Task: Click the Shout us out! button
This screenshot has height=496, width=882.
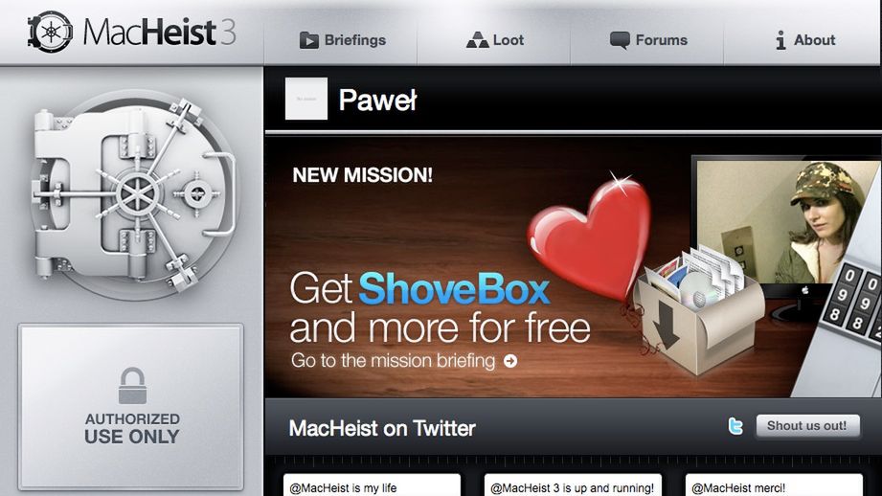Action: 807,426
